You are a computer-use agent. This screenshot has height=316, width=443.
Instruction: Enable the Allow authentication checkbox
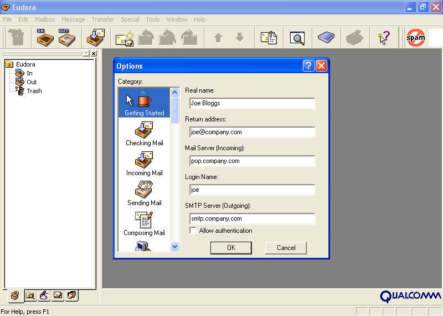coord(193,231)
